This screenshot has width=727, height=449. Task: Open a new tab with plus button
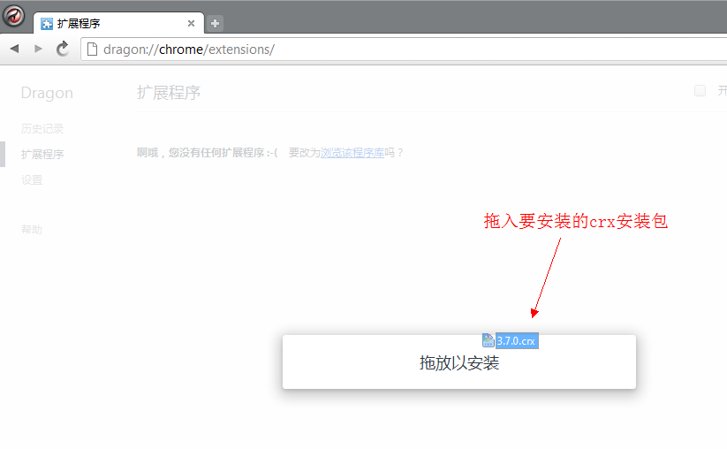click(215, 23)
